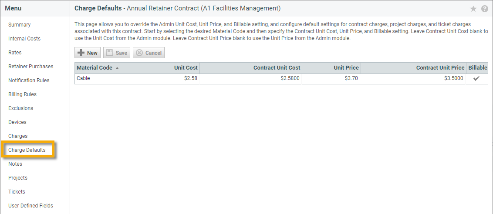Image resolution: width=493 pixels, height=214 pixels.
Task: Click the New button with plus icon
Action: point(88,53)
